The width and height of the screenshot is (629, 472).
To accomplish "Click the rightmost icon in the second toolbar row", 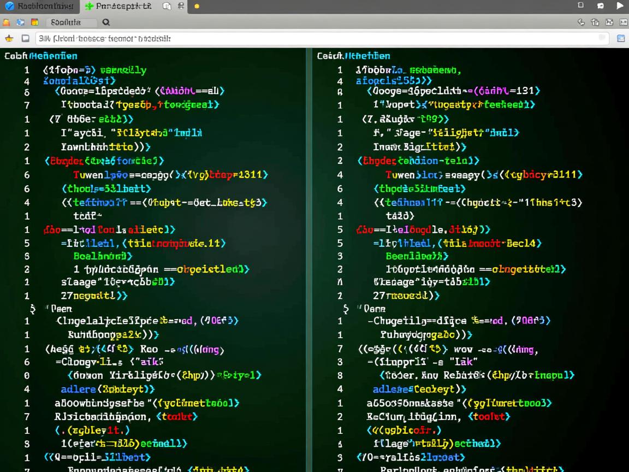I will coord(623,22).
